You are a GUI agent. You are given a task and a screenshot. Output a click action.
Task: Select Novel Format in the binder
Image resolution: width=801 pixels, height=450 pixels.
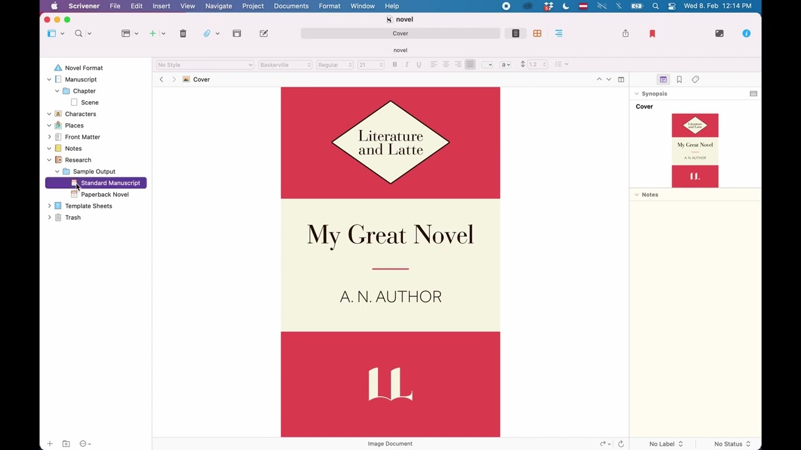click(84, 68)
